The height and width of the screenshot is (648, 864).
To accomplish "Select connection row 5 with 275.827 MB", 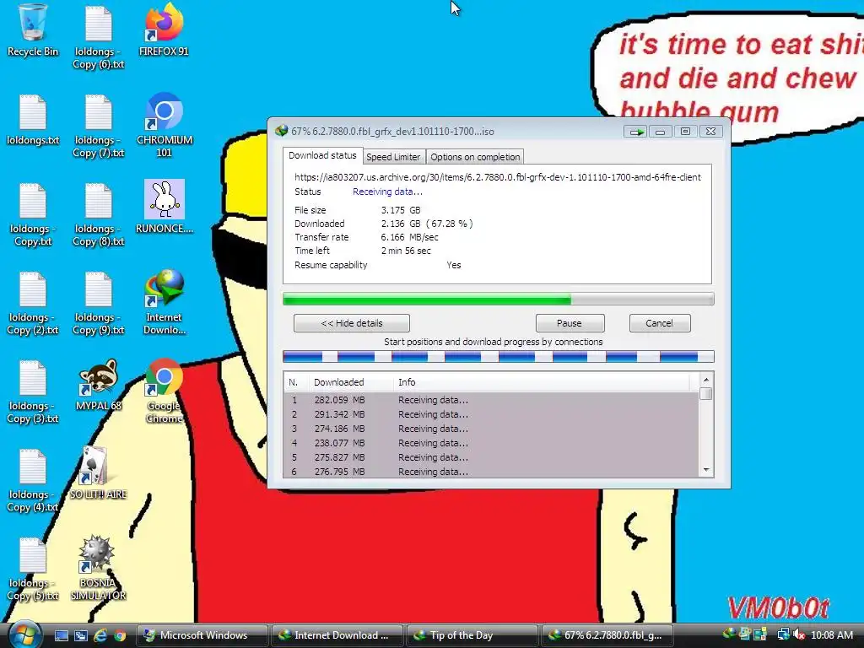I will [491, 457].
